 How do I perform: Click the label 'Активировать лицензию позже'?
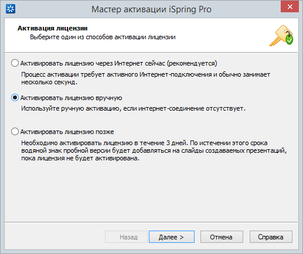(67, 132)
